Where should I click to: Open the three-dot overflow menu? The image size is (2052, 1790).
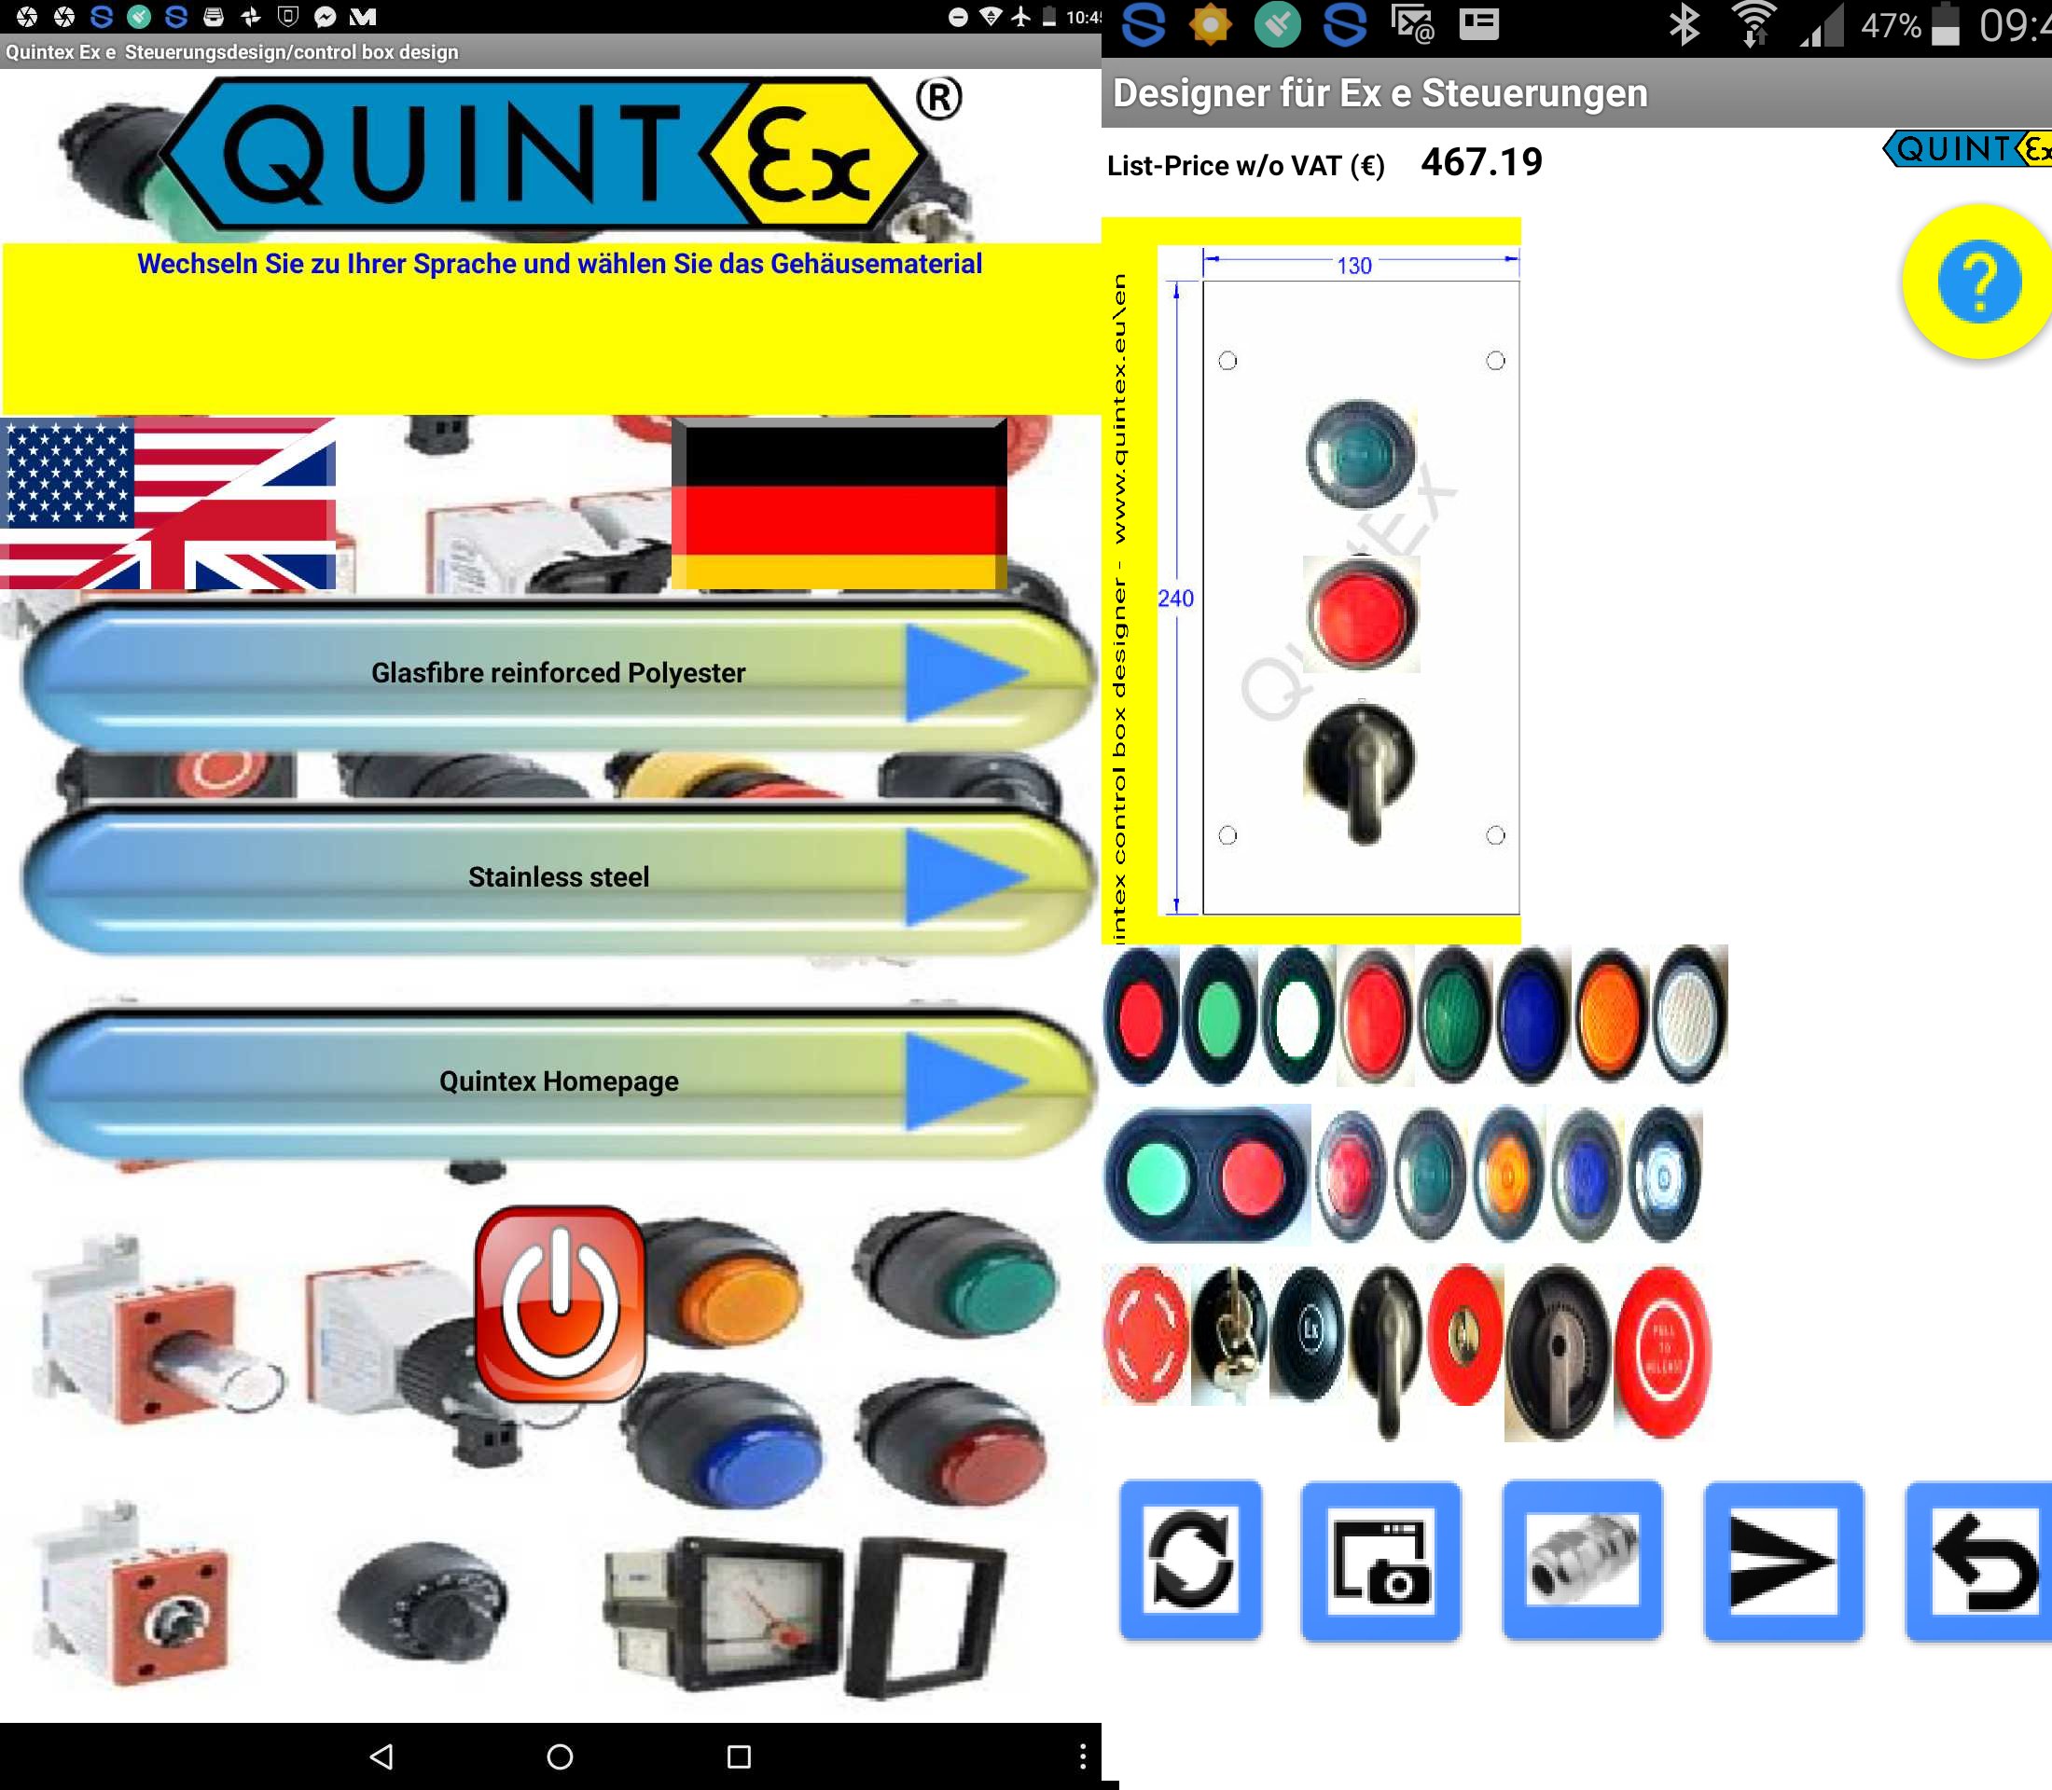click(1083, 1756)
